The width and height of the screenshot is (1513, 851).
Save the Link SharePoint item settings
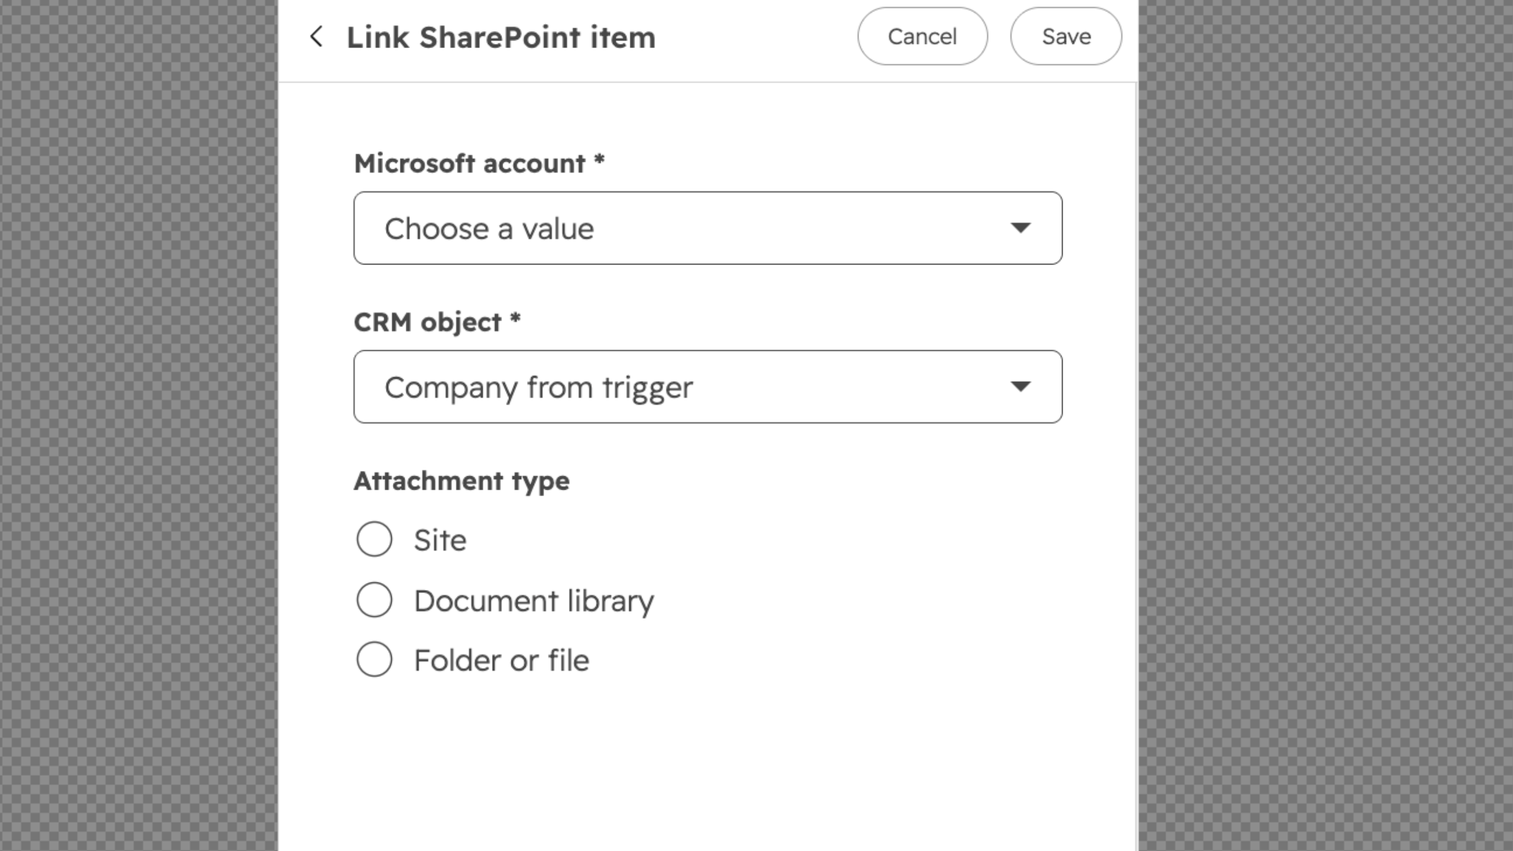pos(1066,36)
